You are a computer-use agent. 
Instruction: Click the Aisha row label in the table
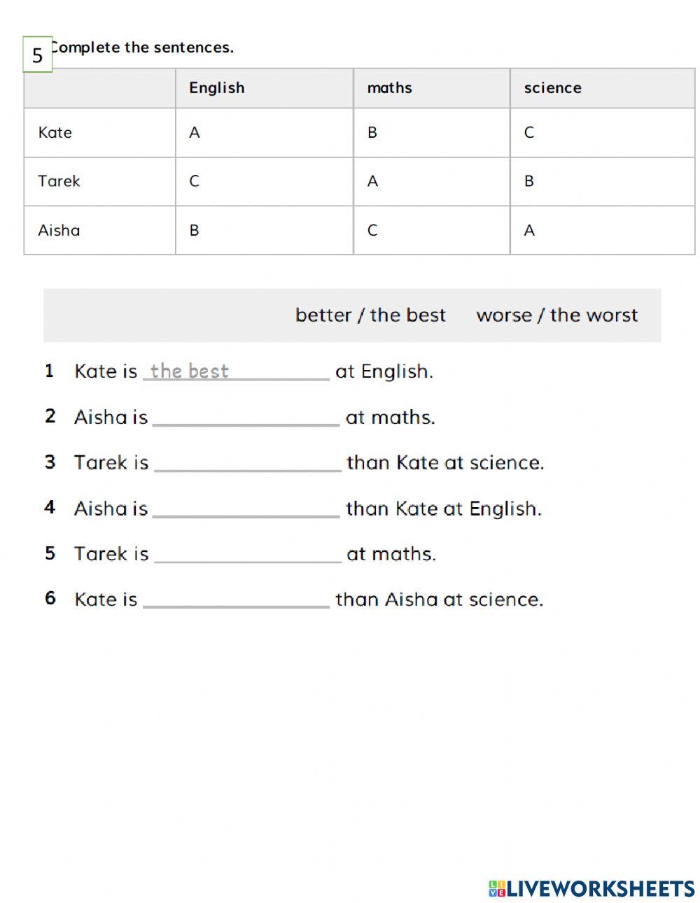coord(59,230)
